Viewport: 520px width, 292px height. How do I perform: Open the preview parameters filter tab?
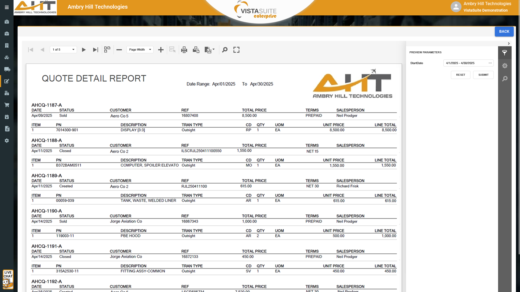pyautogui.click(x=505, y=53)
